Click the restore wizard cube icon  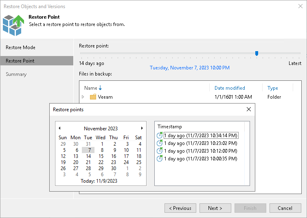coord(13,25)
